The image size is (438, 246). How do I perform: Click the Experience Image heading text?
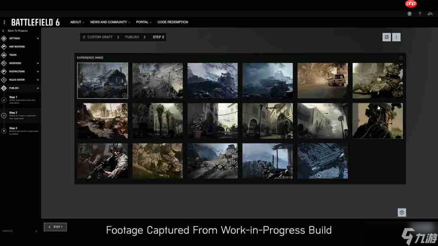90,58
